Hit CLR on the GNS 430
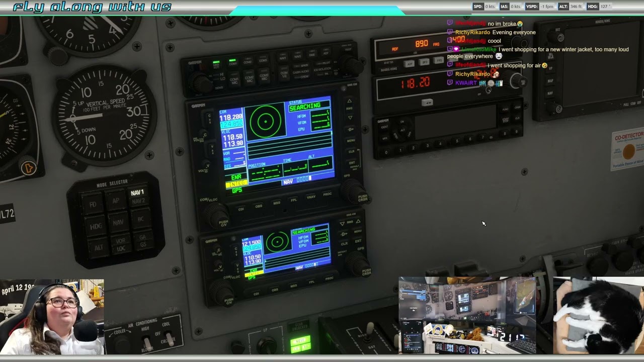This screenshot has height=362, width=644. (344, 244)
